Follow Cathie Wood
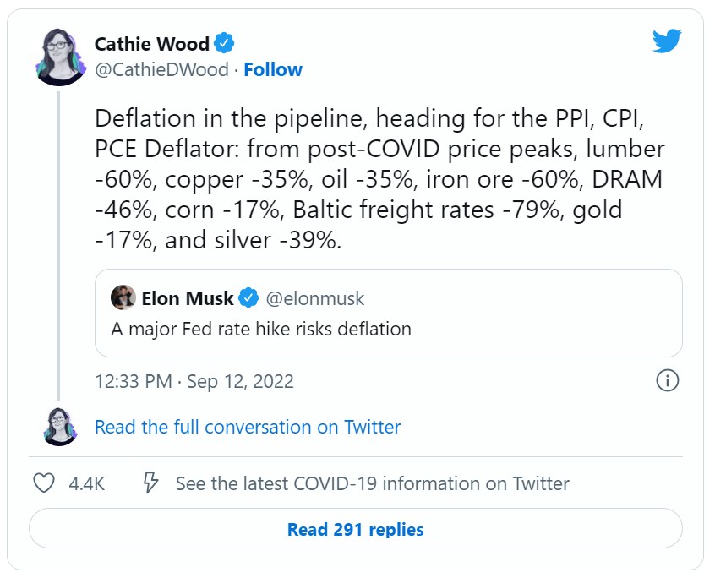 [x=273, y=69]
